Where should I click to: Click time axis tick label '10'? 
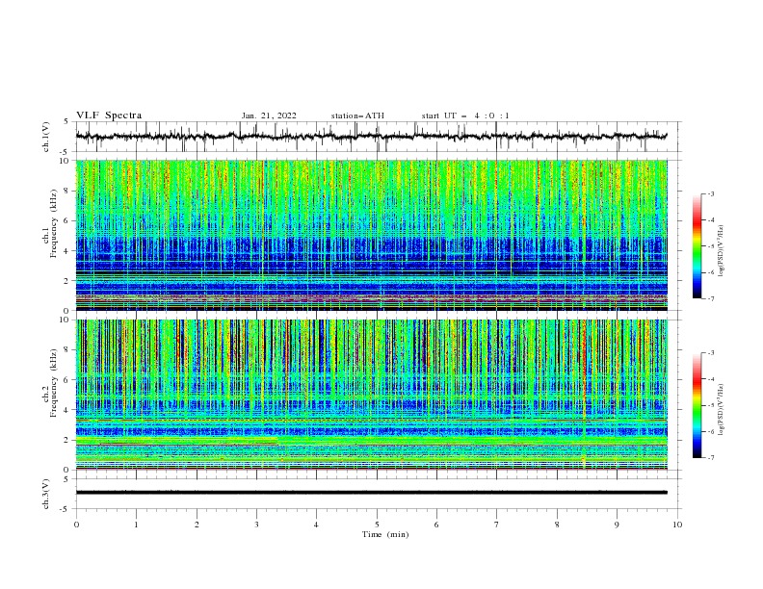pos(677,525)
